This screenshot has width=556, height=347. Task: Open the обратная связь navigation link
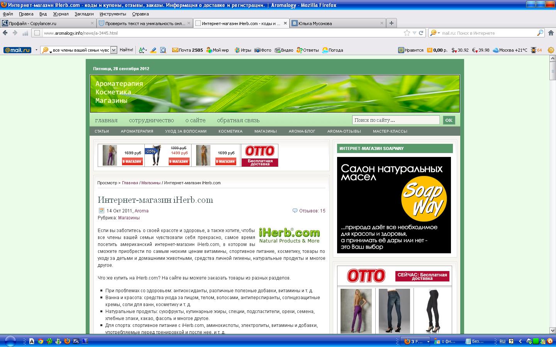[x=238, y=120]
